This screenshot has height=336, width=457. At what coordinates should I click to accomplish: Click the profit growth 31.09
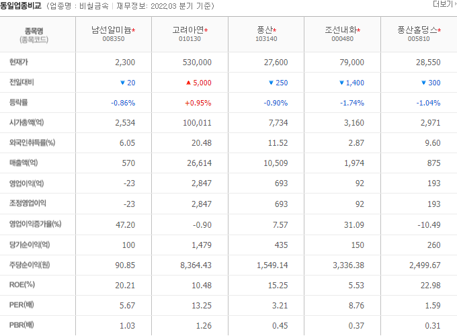coord(354,225)
